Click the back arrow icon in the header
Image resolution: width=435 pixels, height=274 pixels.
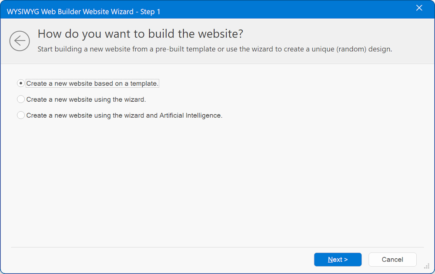pyautogui.click(x=20, y=41)
